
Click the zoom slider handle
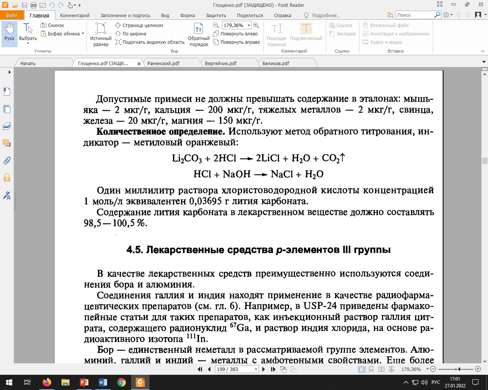point(459,369)
